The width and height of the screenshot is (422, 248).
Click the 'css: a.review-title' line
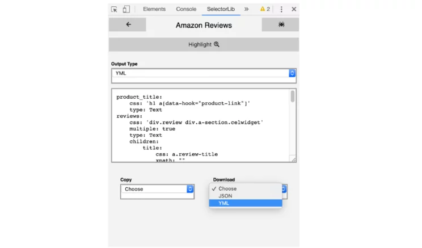(x=187, y=154)
